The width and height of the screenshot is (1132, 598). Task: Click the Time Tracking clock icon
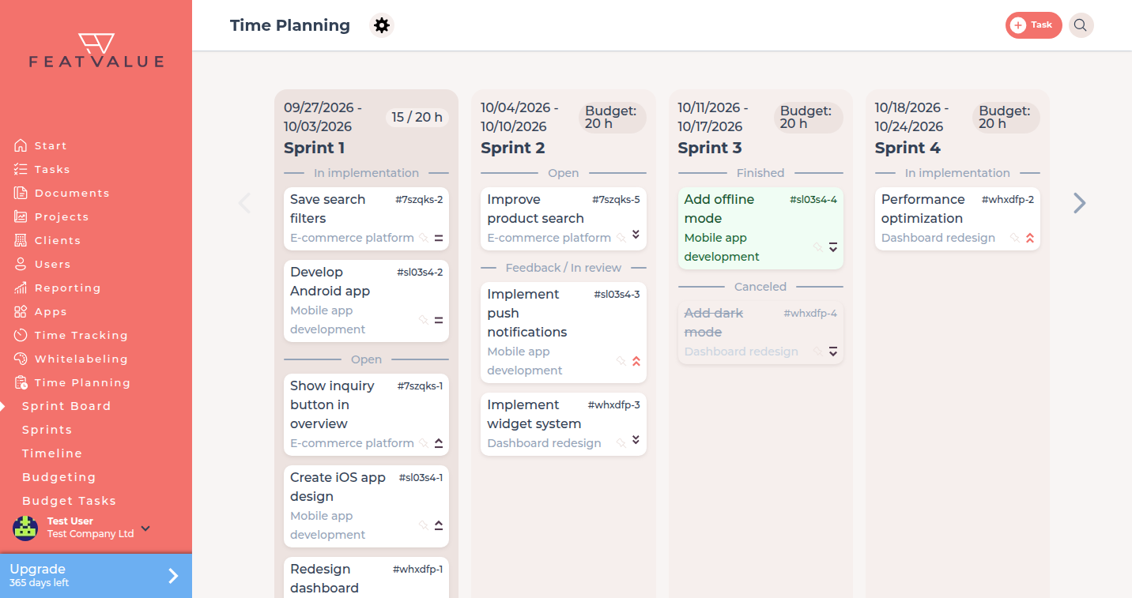pyautogui.click(x=21, y=335)
